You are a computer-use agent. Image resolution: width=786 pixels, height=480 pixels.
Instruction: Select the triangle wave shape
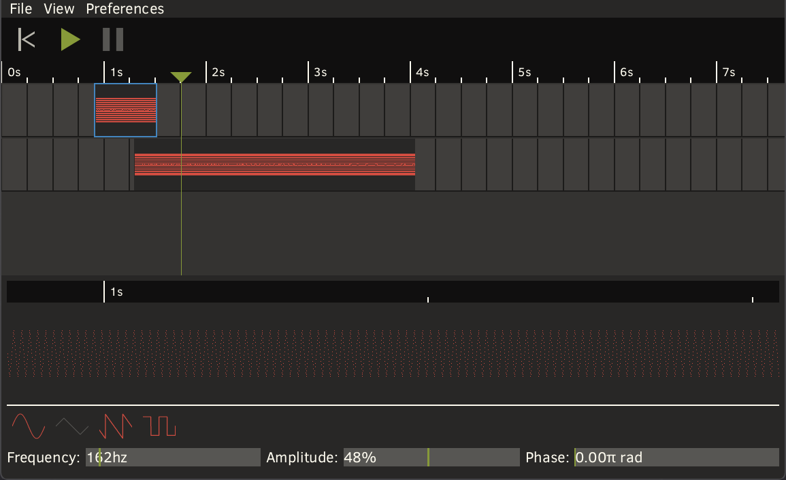pos(71,426)
